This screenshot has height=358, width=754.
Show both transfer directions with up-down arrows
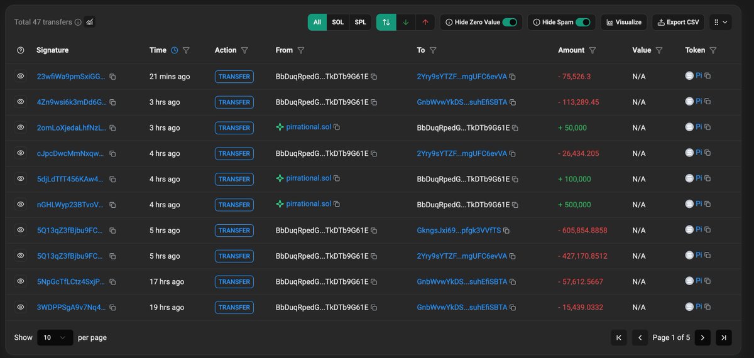tap(386, 22)
